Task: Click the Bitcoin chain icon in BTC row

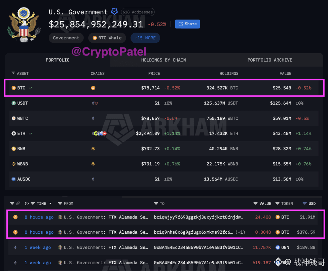Action: [93, 88]
